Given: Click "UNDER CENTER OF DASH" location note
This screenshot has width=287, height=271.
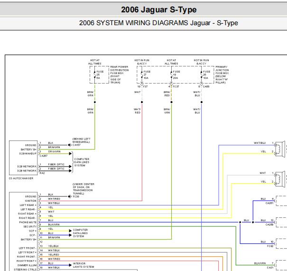Looking at the screenshot, I should pyautogui.click(x=83, y=189).
